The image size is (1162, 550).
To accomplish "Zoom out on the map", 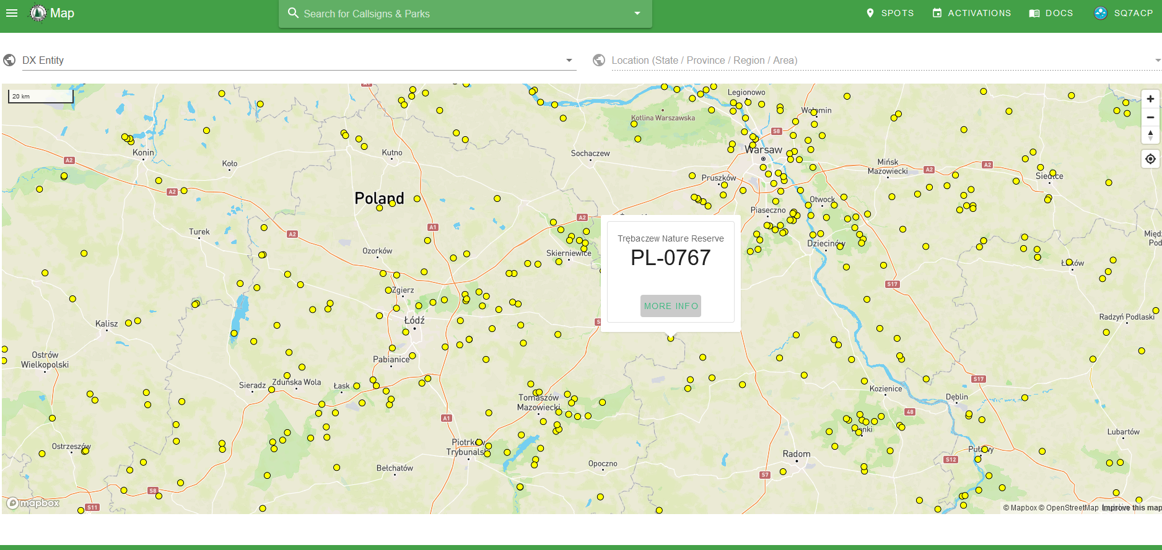I will click(1150, 117).
